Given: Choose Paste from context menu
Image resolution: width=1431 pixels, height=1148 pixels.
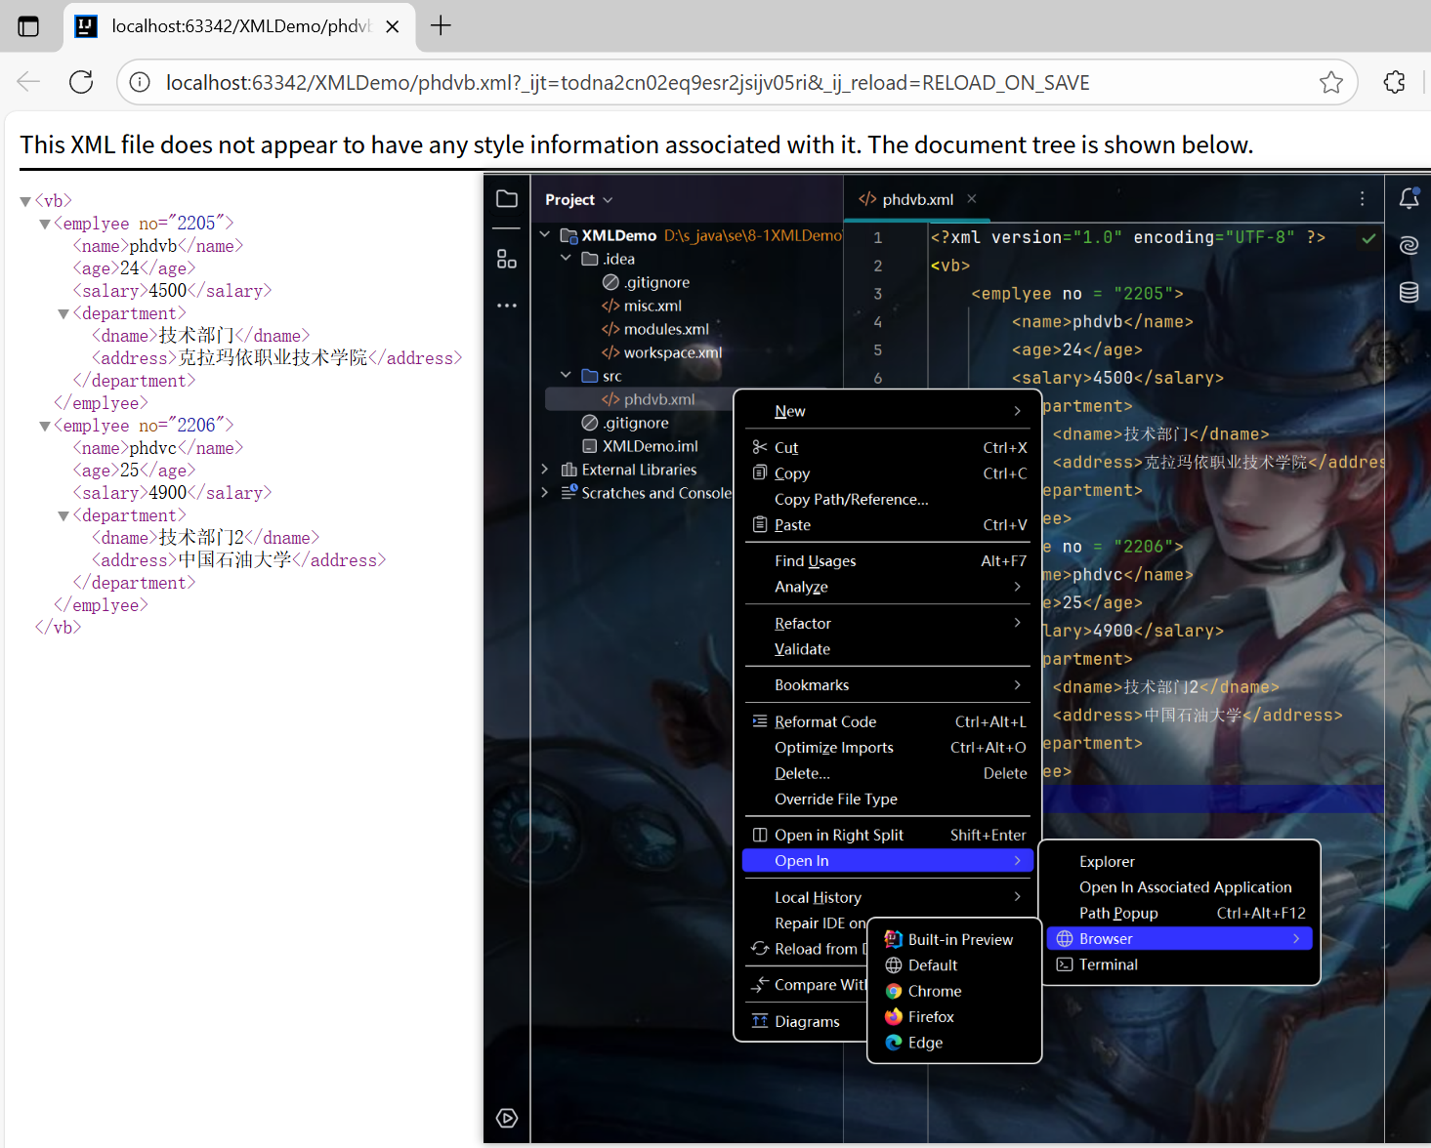Looking at the screenshot, I should (886, 525).
